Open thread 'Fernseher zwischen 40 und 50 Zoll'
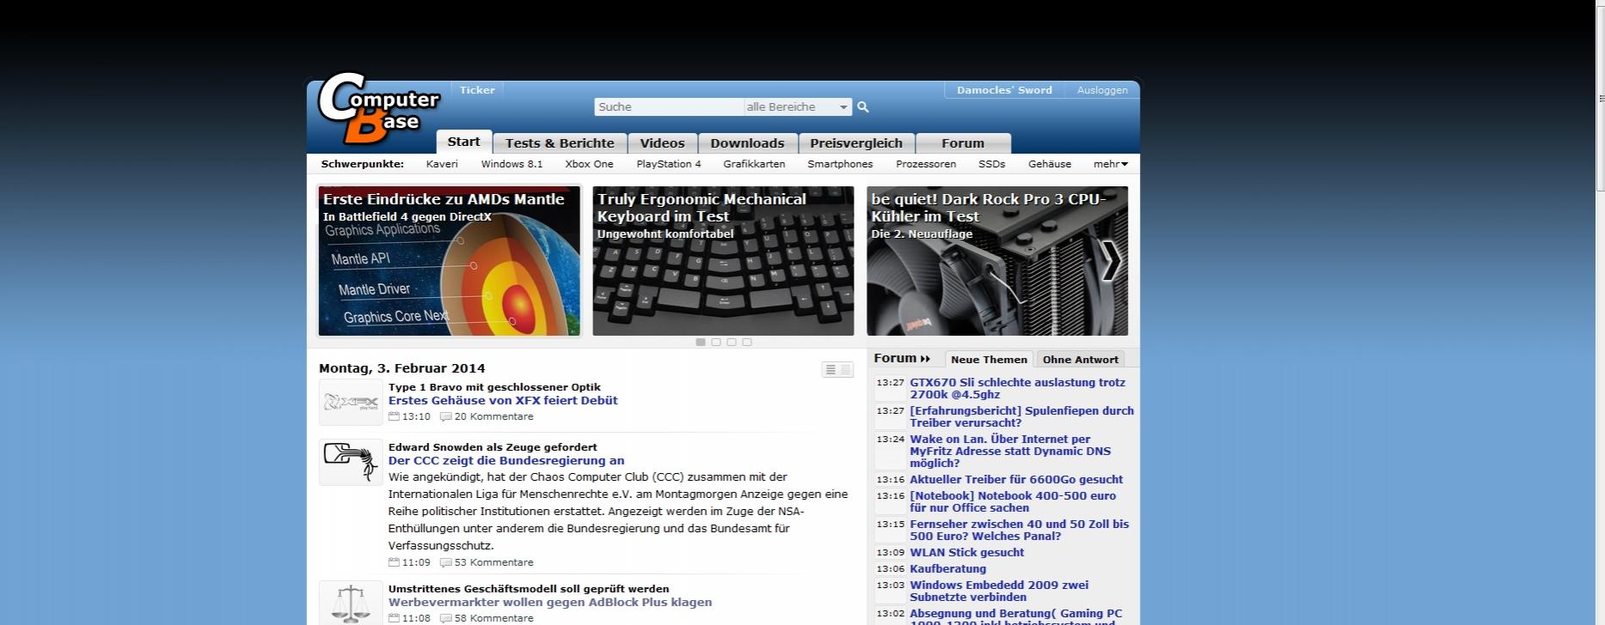 point(1019,530)
